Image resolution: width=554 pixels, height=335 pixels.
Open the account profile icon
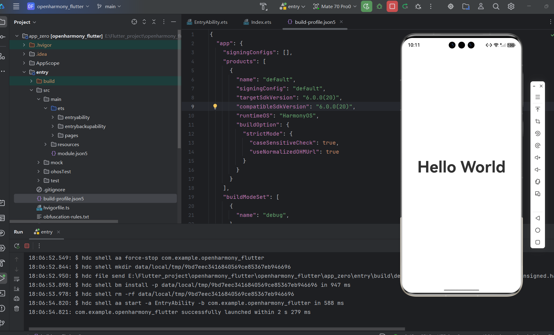tap(481, 6)
